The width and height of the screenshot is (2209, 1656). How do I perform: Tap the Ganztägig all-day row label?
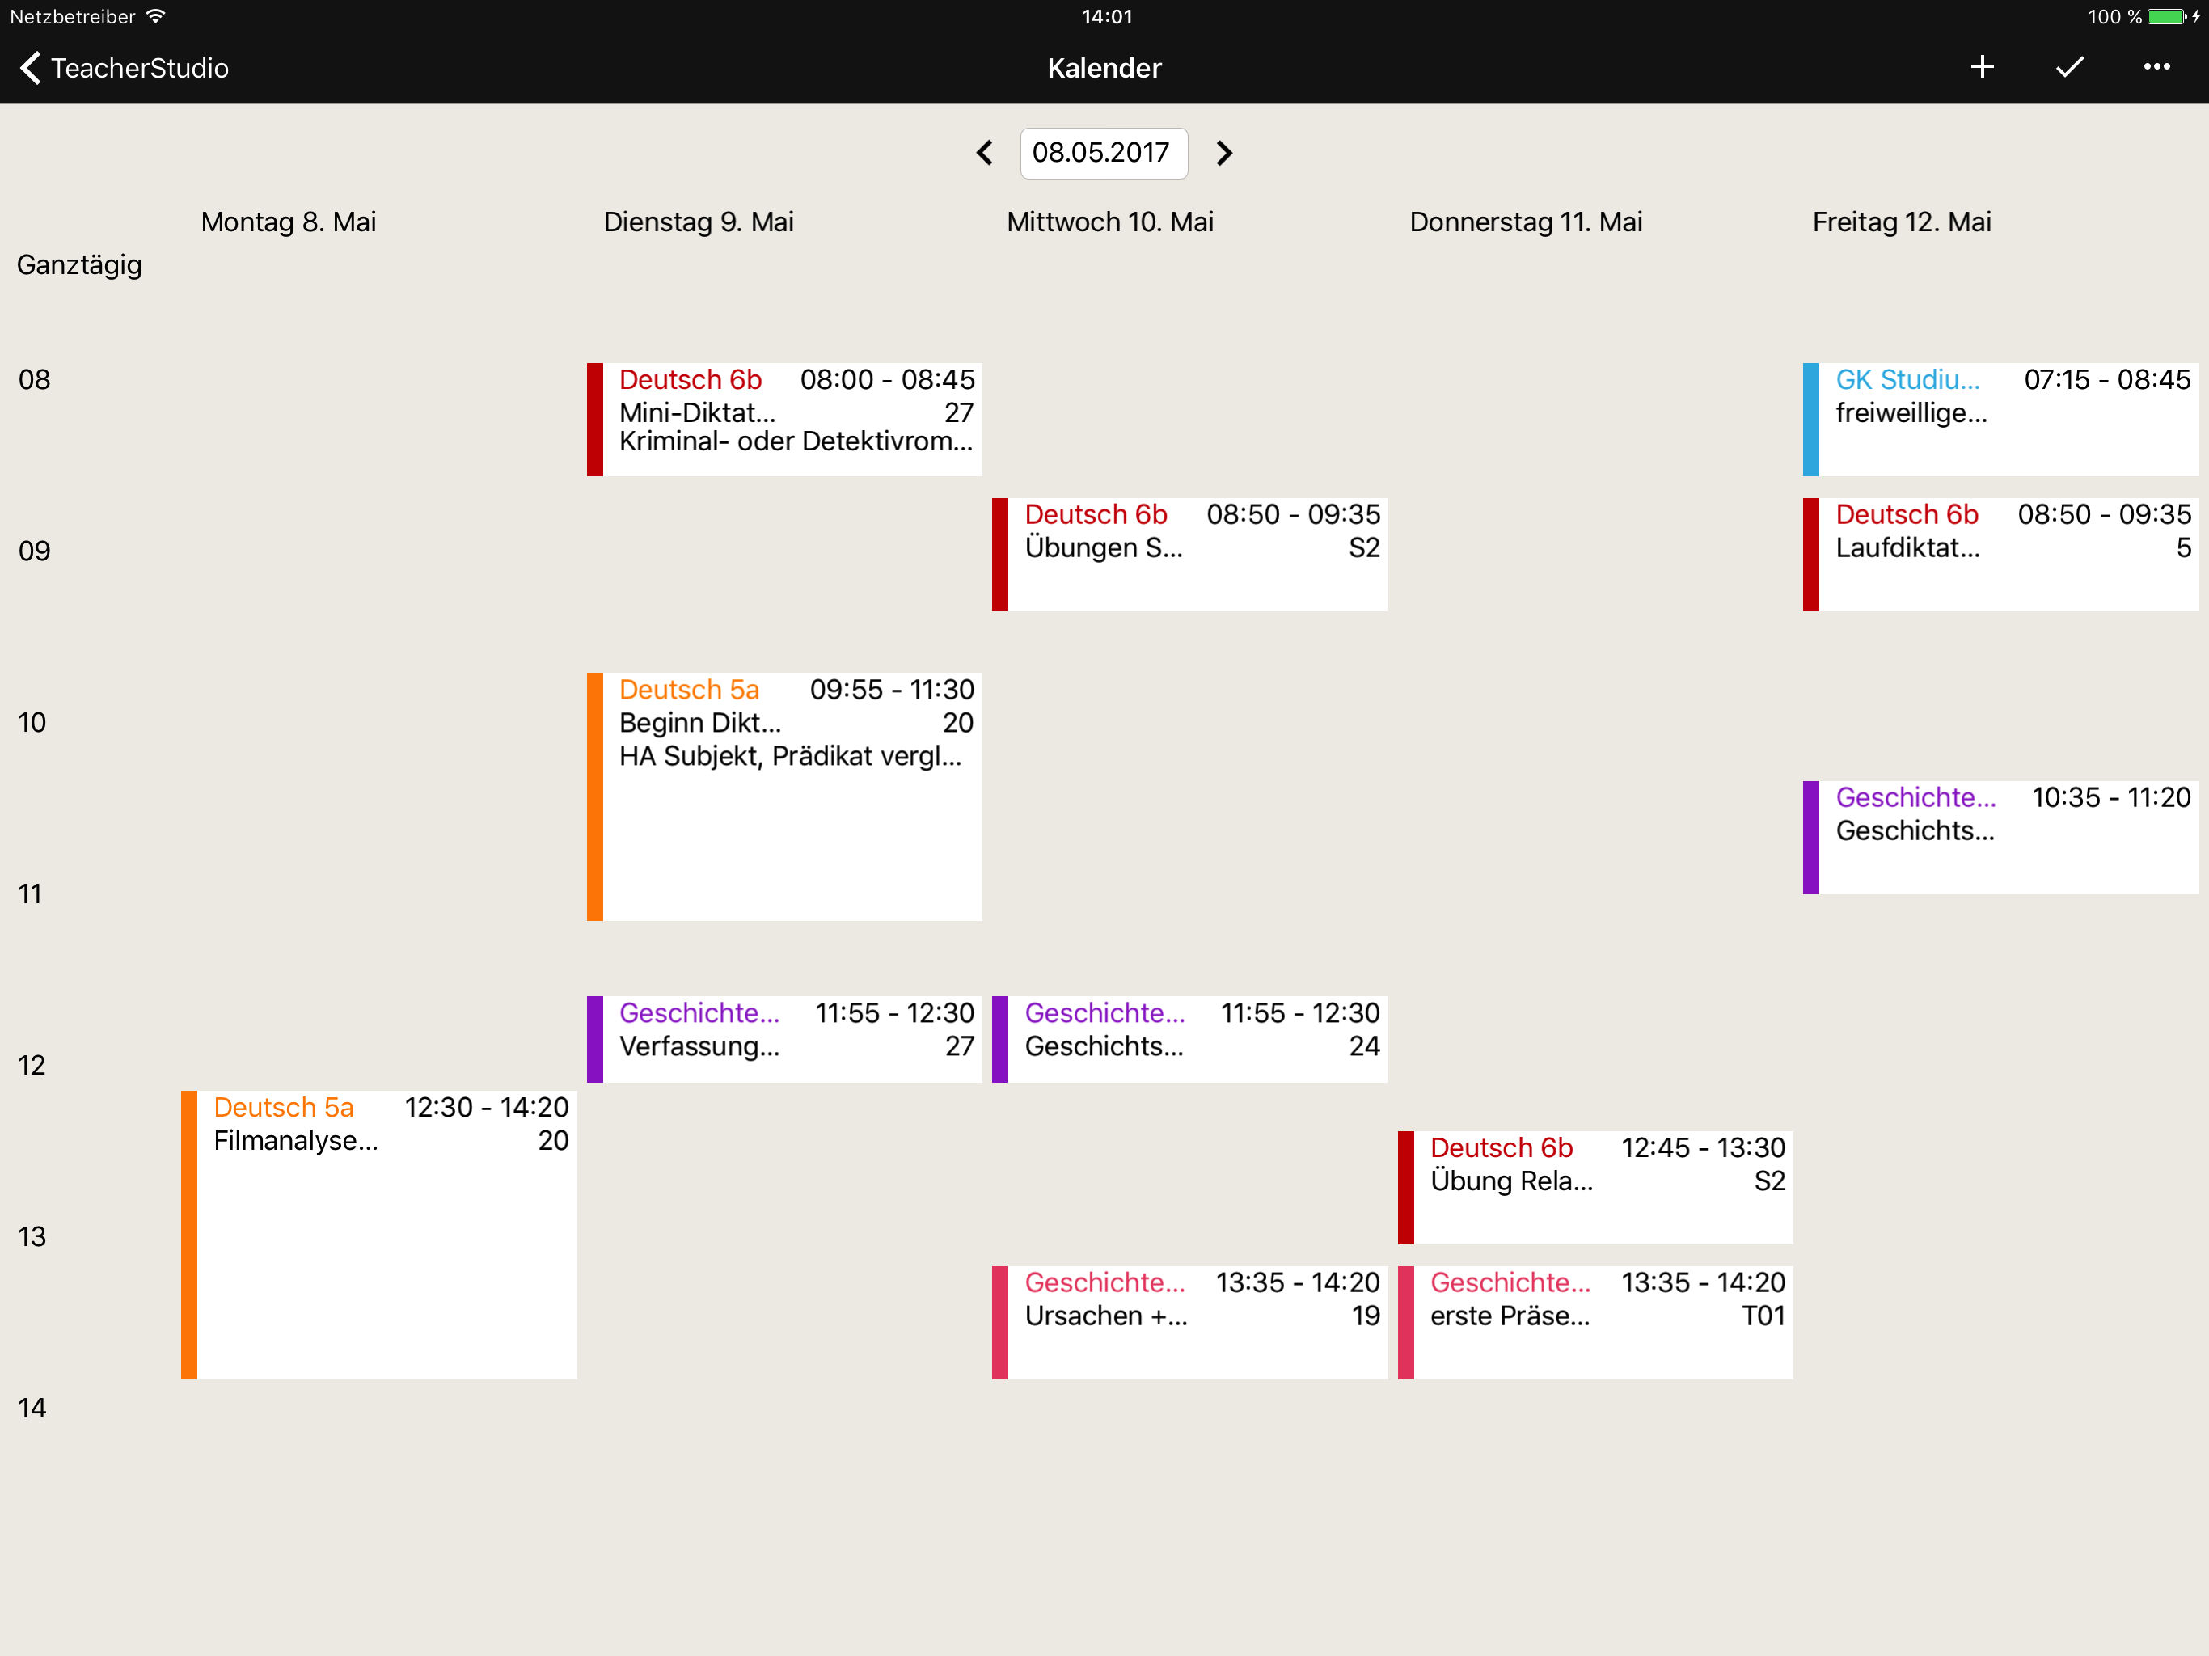[80, 264]
